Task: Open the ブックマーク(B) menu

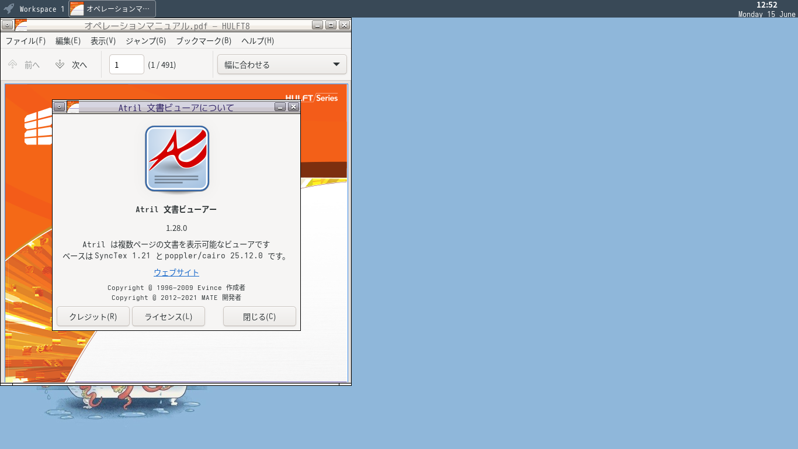Action: tap(204, 41)
